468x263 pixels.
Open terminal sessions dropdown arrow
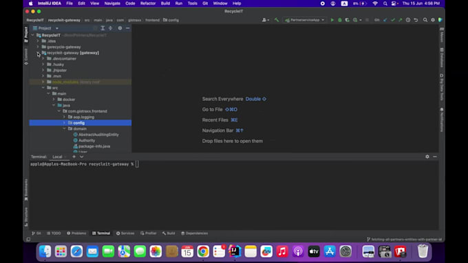pyautogui.click(x=81, y=157)
